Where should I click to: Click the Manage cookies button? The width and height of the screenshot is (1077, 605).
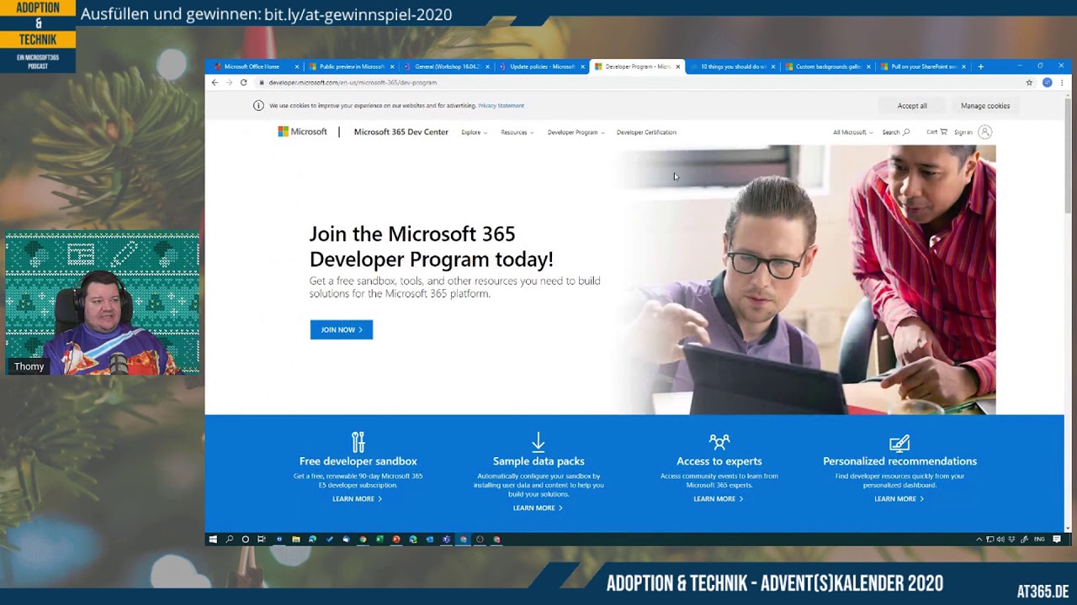coord(985,106)
